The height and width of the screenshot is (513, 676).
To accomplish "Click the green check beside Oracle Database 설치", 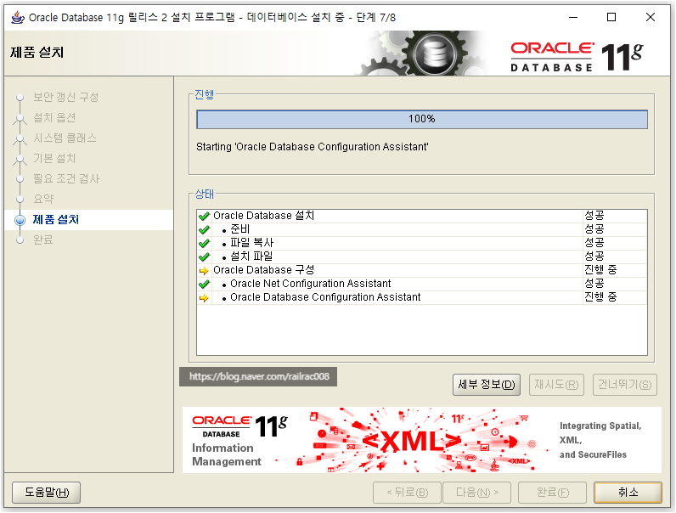I will click(x=205, y=216).
